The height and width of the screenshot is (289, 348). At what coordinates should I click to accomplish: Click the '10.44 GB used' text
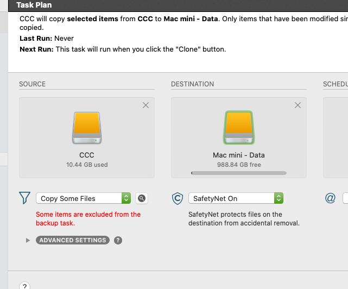click(x=87, y=165)
